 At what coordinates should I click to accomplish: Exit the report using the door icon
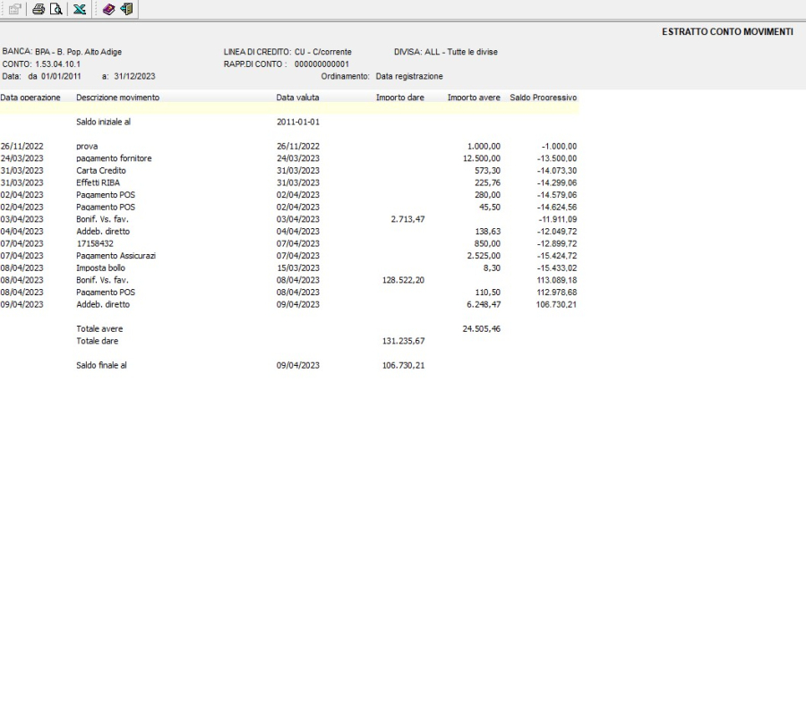pyautogui.click(x=126, y=9)
